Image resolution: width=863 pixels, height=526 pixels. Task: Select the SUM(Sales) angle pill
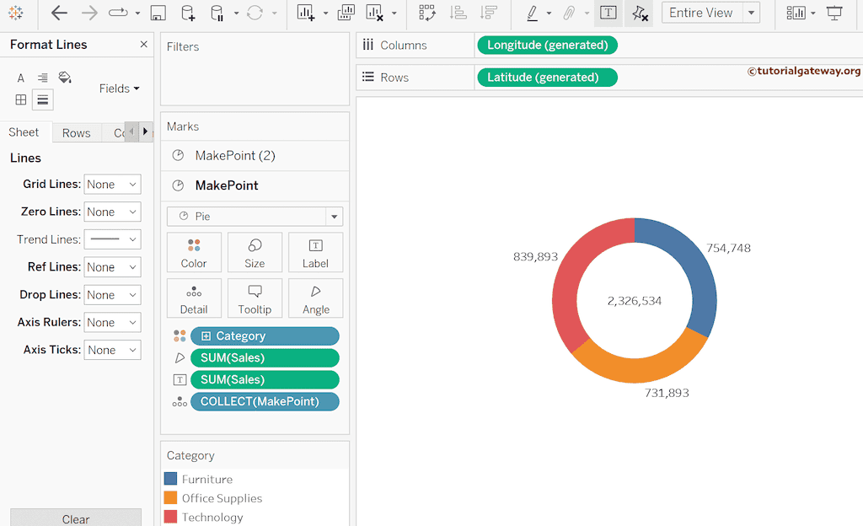pos(265,357)
